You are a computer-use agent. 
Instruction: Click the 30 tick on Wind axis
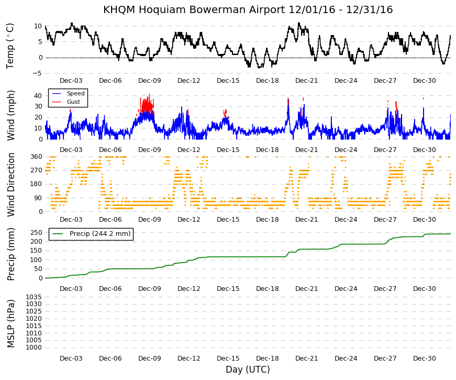click(x=38, y=106)
